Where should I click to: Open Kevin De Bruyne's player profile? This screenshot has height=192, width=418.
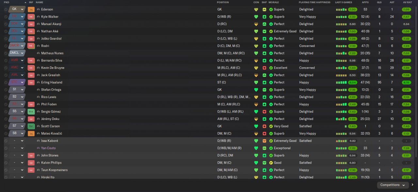tap(53, 68)
